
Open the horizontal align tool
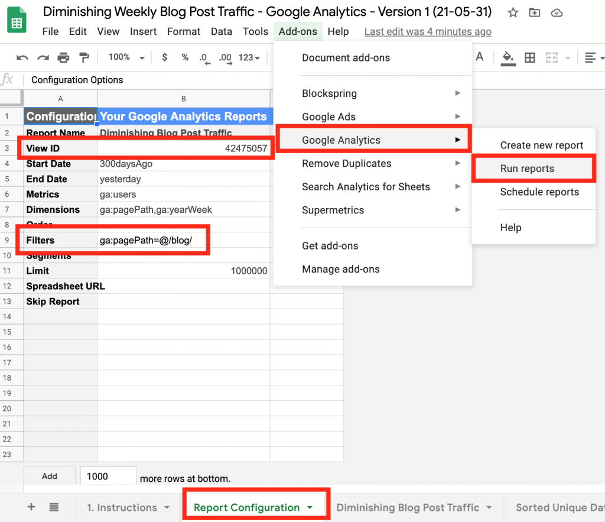[x=590, y=57]
